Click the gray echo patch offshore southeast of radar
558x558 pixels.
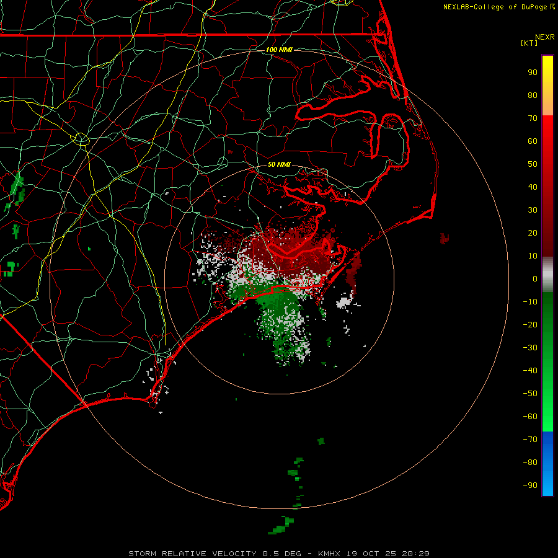[345, 302]
